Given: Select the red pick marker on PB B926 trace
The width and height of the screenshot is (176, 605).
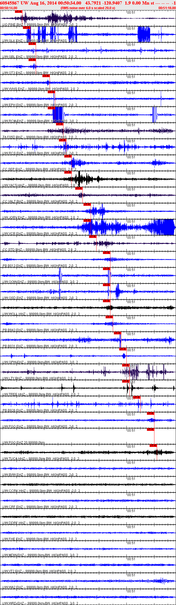Looking at the screenshot, I should pos(137,397).
